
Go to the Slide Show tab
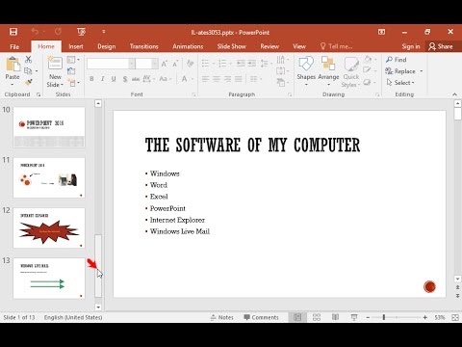coord(231,46)
